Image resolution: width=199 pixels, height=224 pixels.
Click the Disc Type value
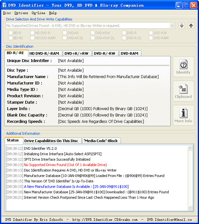(71, 70)
